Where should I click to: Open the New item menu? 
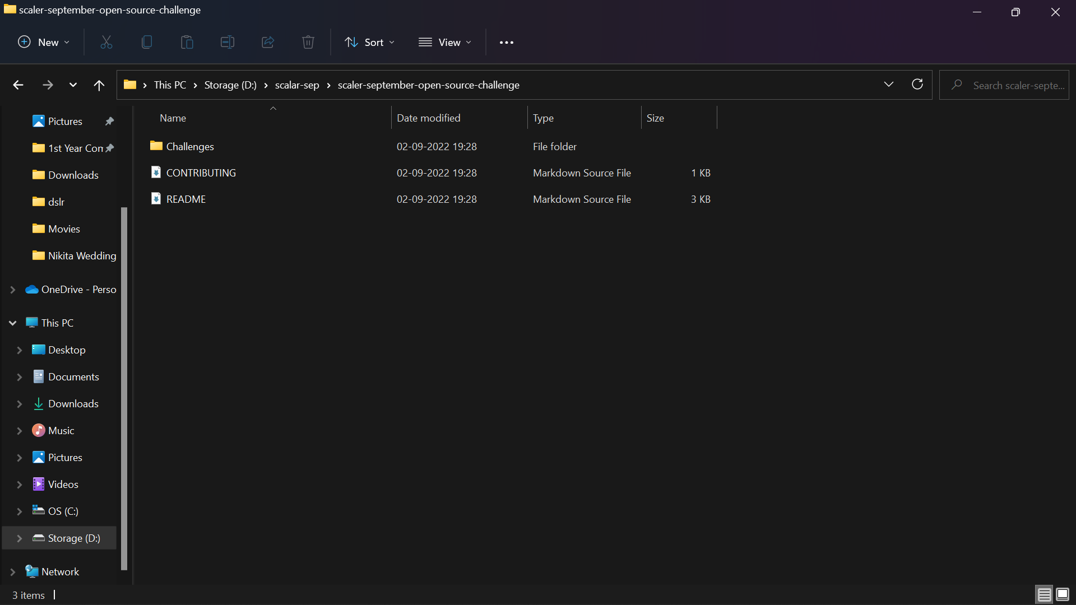44,43
